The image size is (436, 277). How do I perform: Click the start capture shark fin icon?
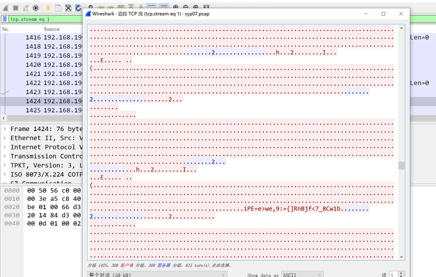(6, 8)
